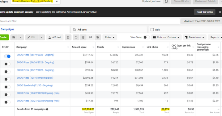222x116 pixels.
Task: Expand the Breakdown dropdown
Action: (195, 37)
